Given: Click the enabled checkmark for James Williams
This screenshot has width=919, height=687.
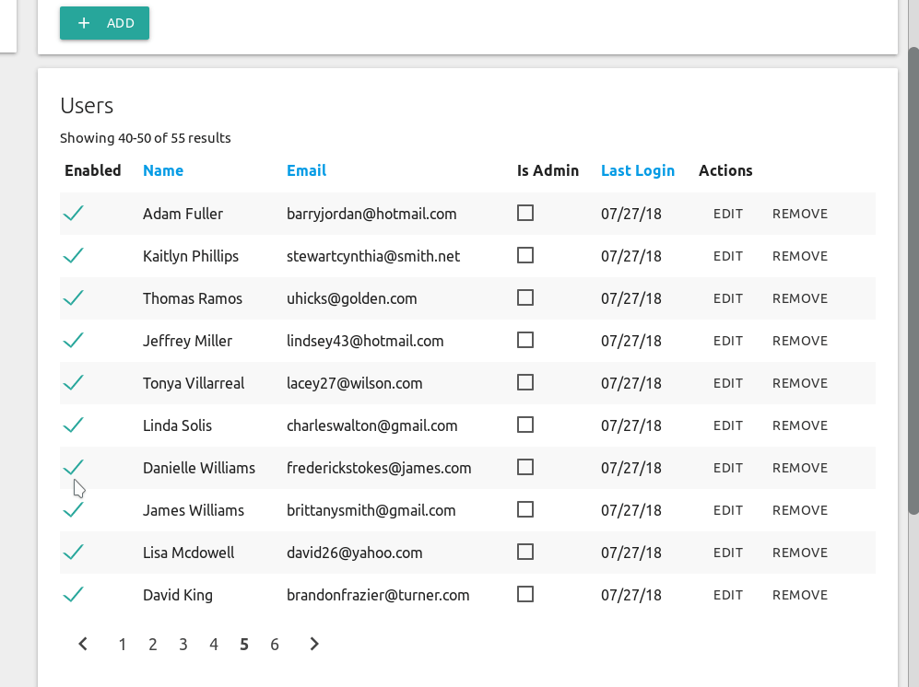Looking at the screenshot, I should 73,510.
